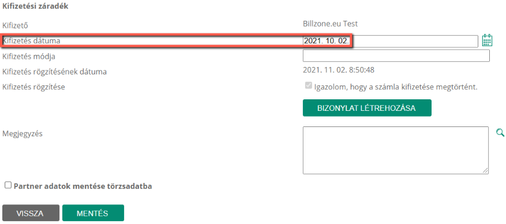Go back with the VISSZA button
The height and width of the screenshot is (224, 506).
click(x=31, y=213)
